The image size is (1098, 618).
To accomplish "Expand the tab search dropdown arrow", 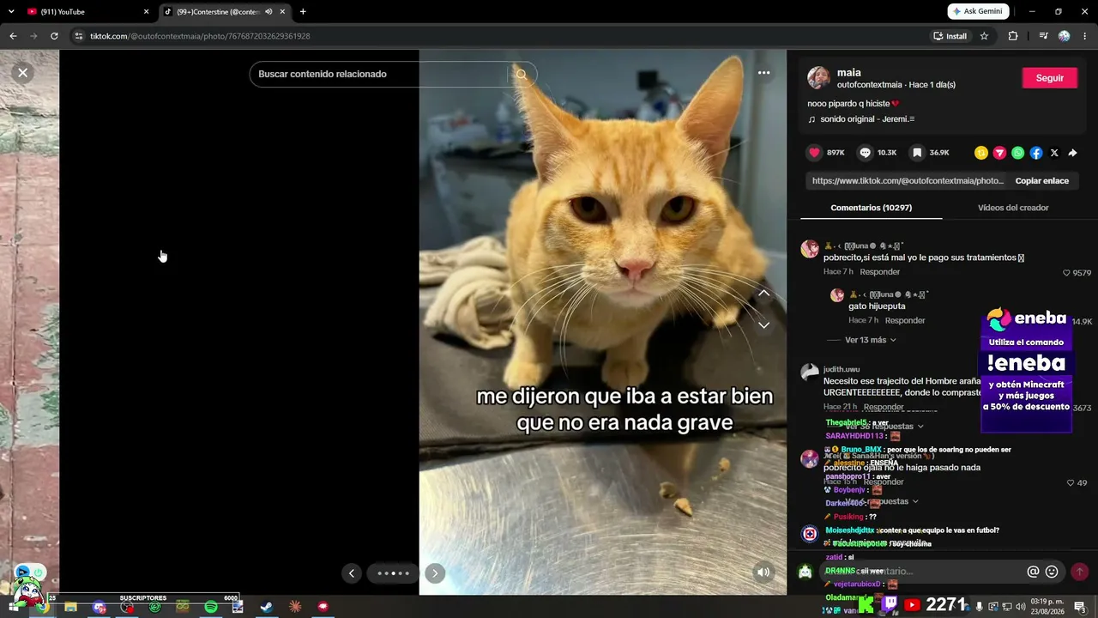I will [11, 12].
